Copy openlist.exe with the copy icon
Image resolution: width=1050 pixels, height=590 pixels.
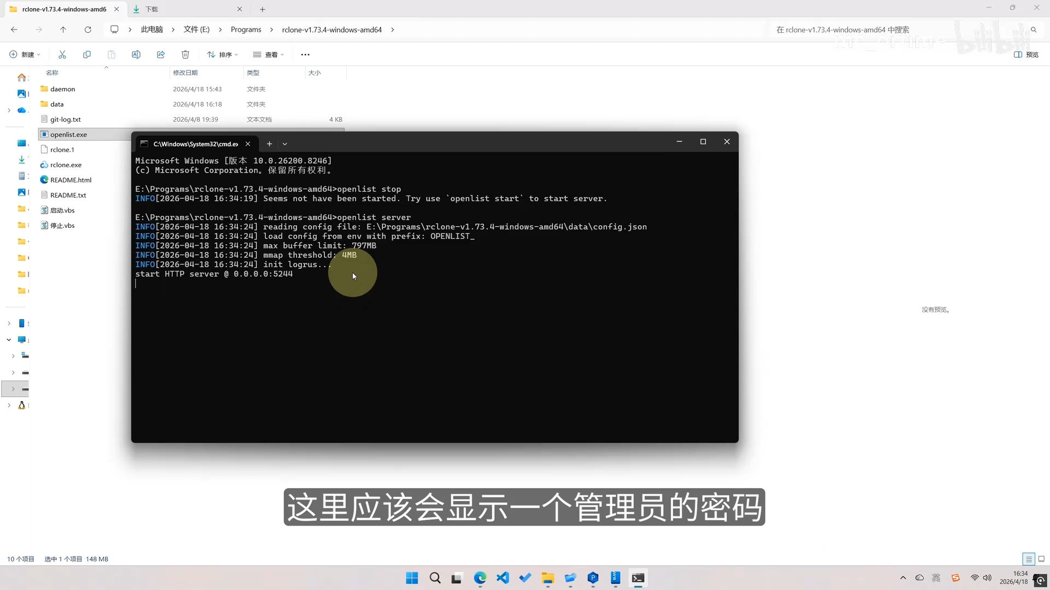click(87, 54)
